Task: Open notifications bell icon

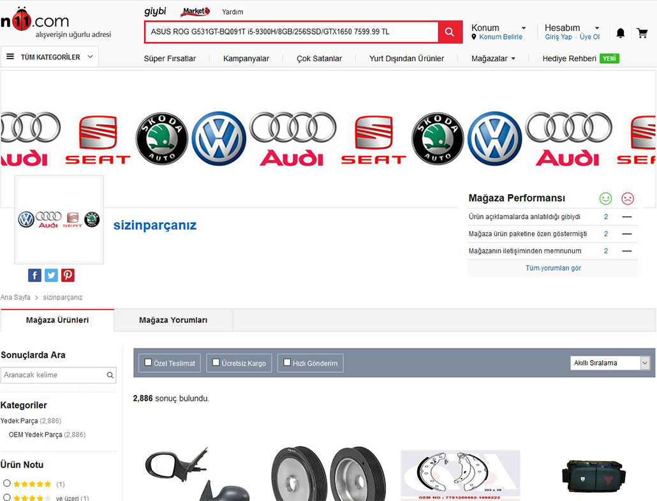Action: 620,33
